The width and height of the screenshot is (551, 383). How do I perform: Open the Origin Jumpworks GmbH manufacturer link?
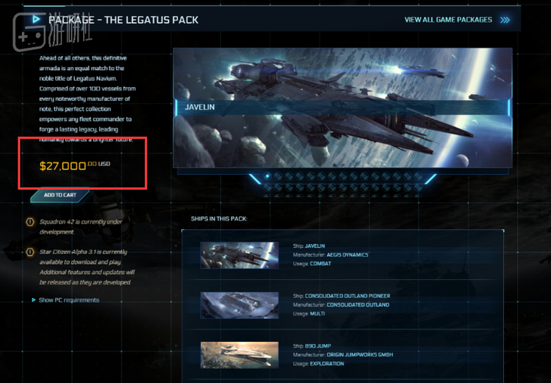click(360, 355)
